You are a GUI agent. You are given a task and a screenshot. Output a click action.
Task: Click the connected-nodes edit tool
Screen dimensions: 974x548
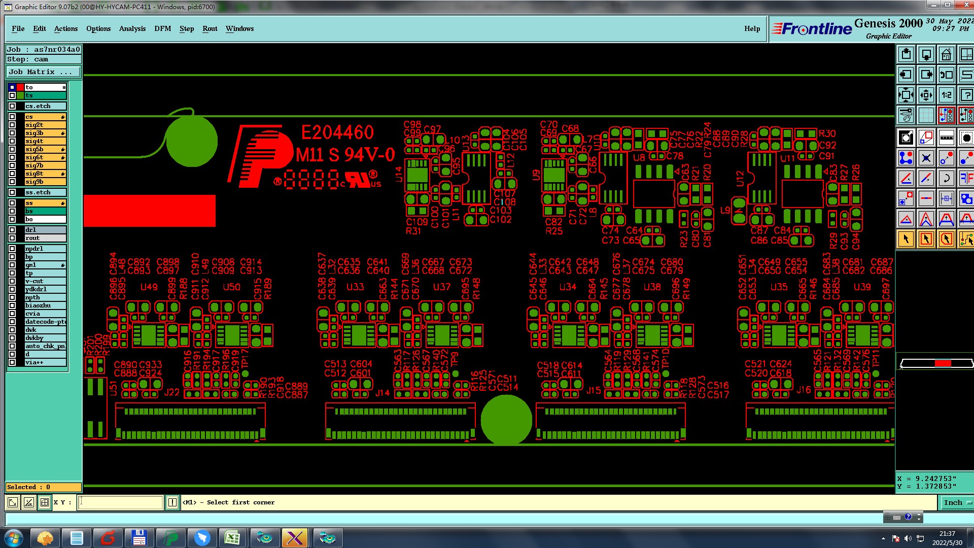(906, 158)
